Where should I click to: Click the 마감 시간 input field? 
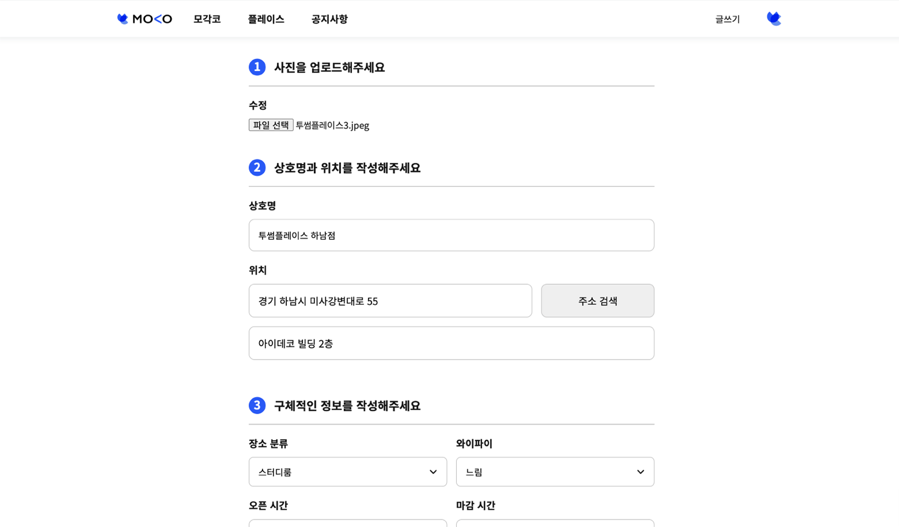click(x=555, y=523)
